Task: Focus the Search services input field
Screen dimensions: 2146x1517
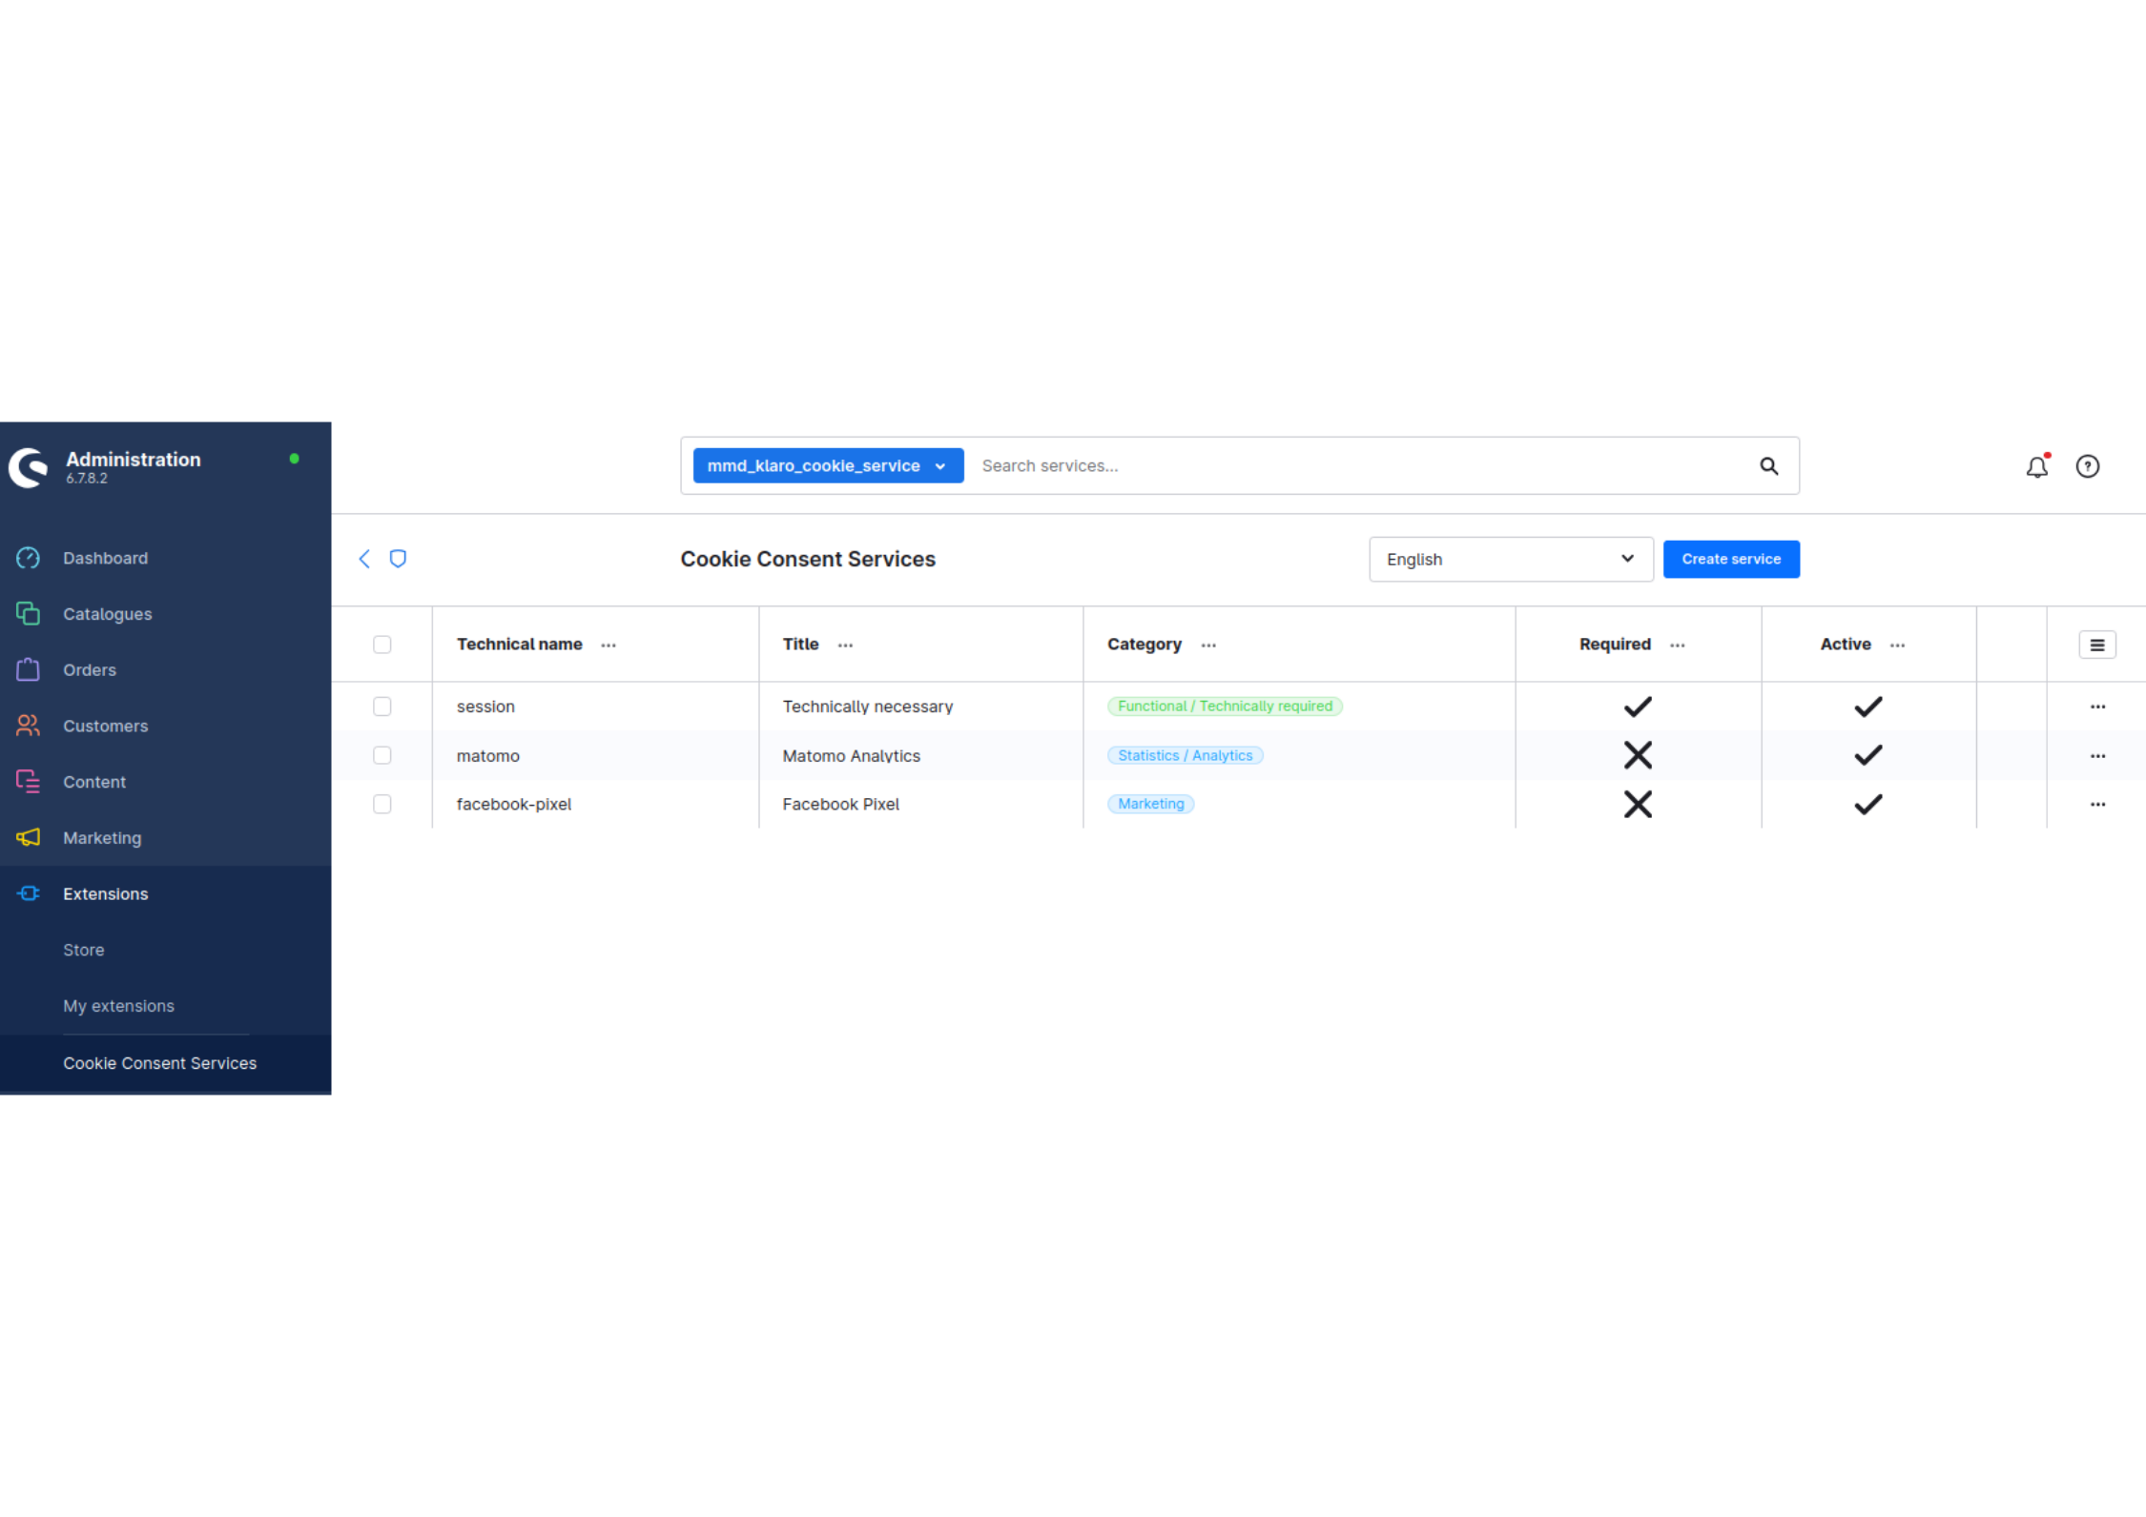Action: pos(1362,465)
